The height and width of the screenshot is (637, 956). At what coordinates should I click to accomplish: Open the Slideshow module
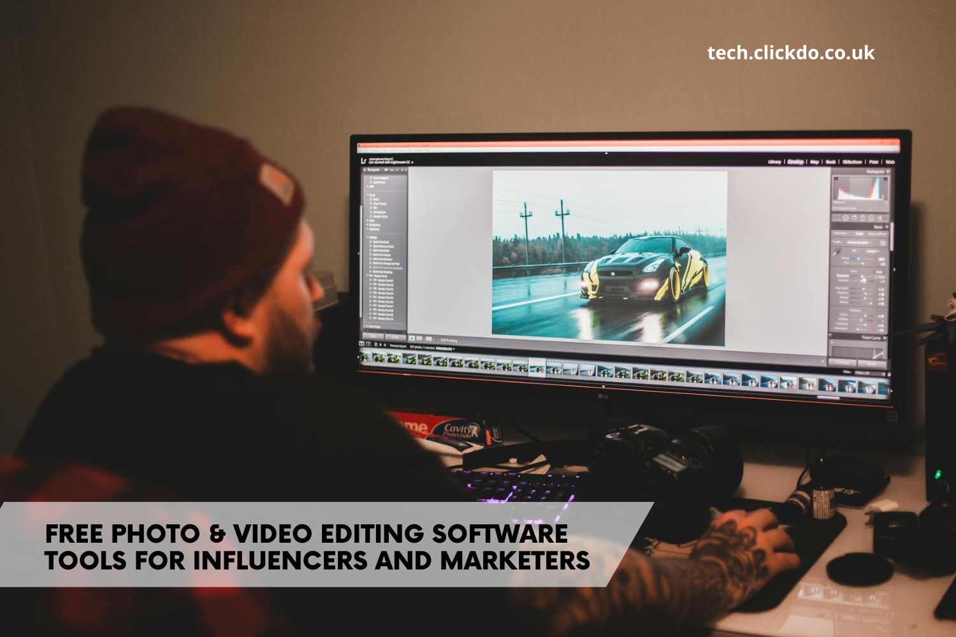(852, 162)
